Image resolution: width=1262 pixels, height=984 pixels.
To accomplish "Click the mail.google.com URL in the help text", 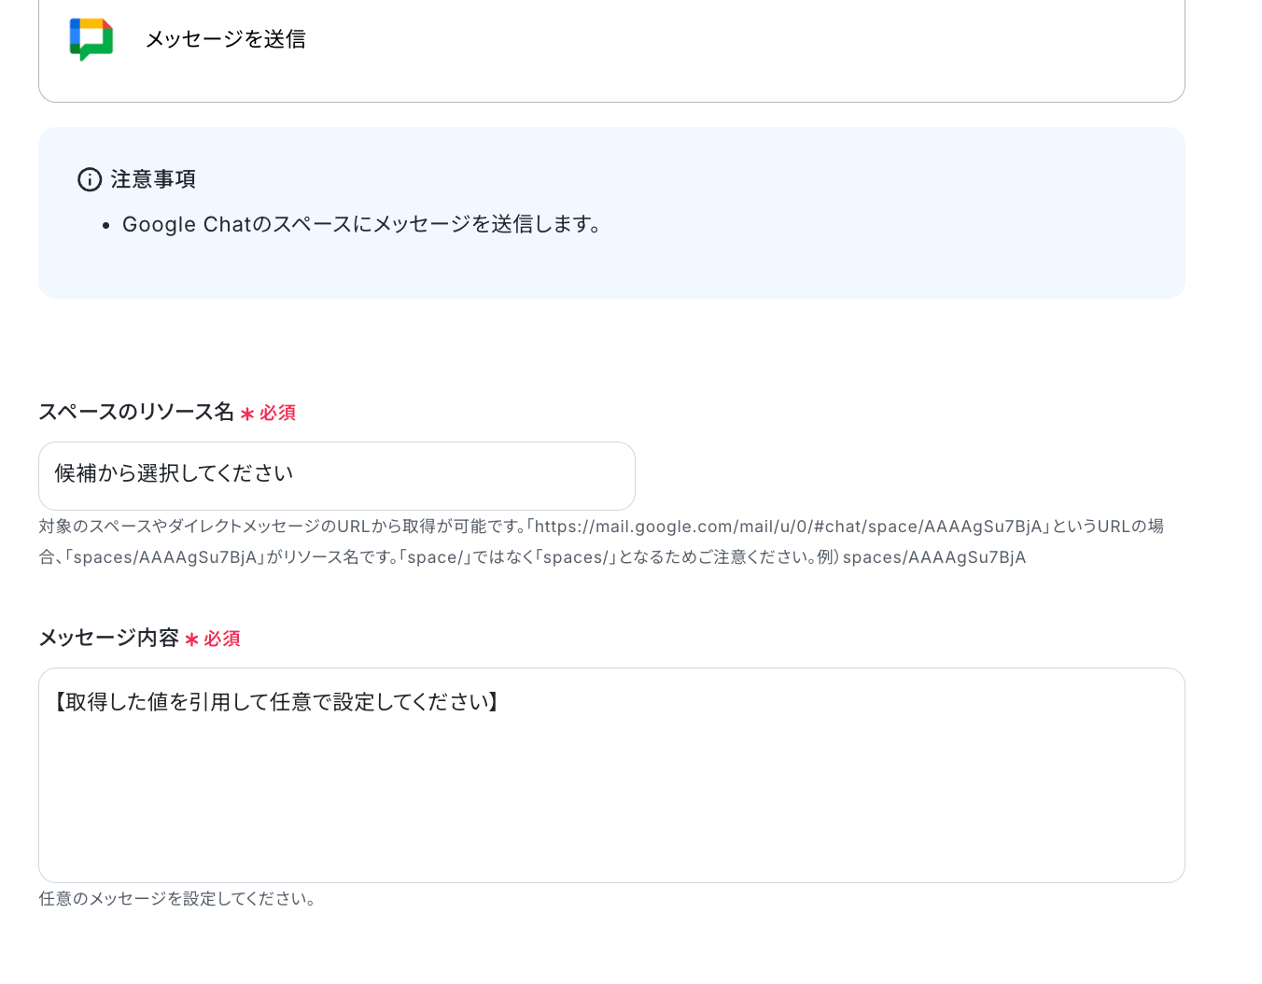I will click(789, 527).
